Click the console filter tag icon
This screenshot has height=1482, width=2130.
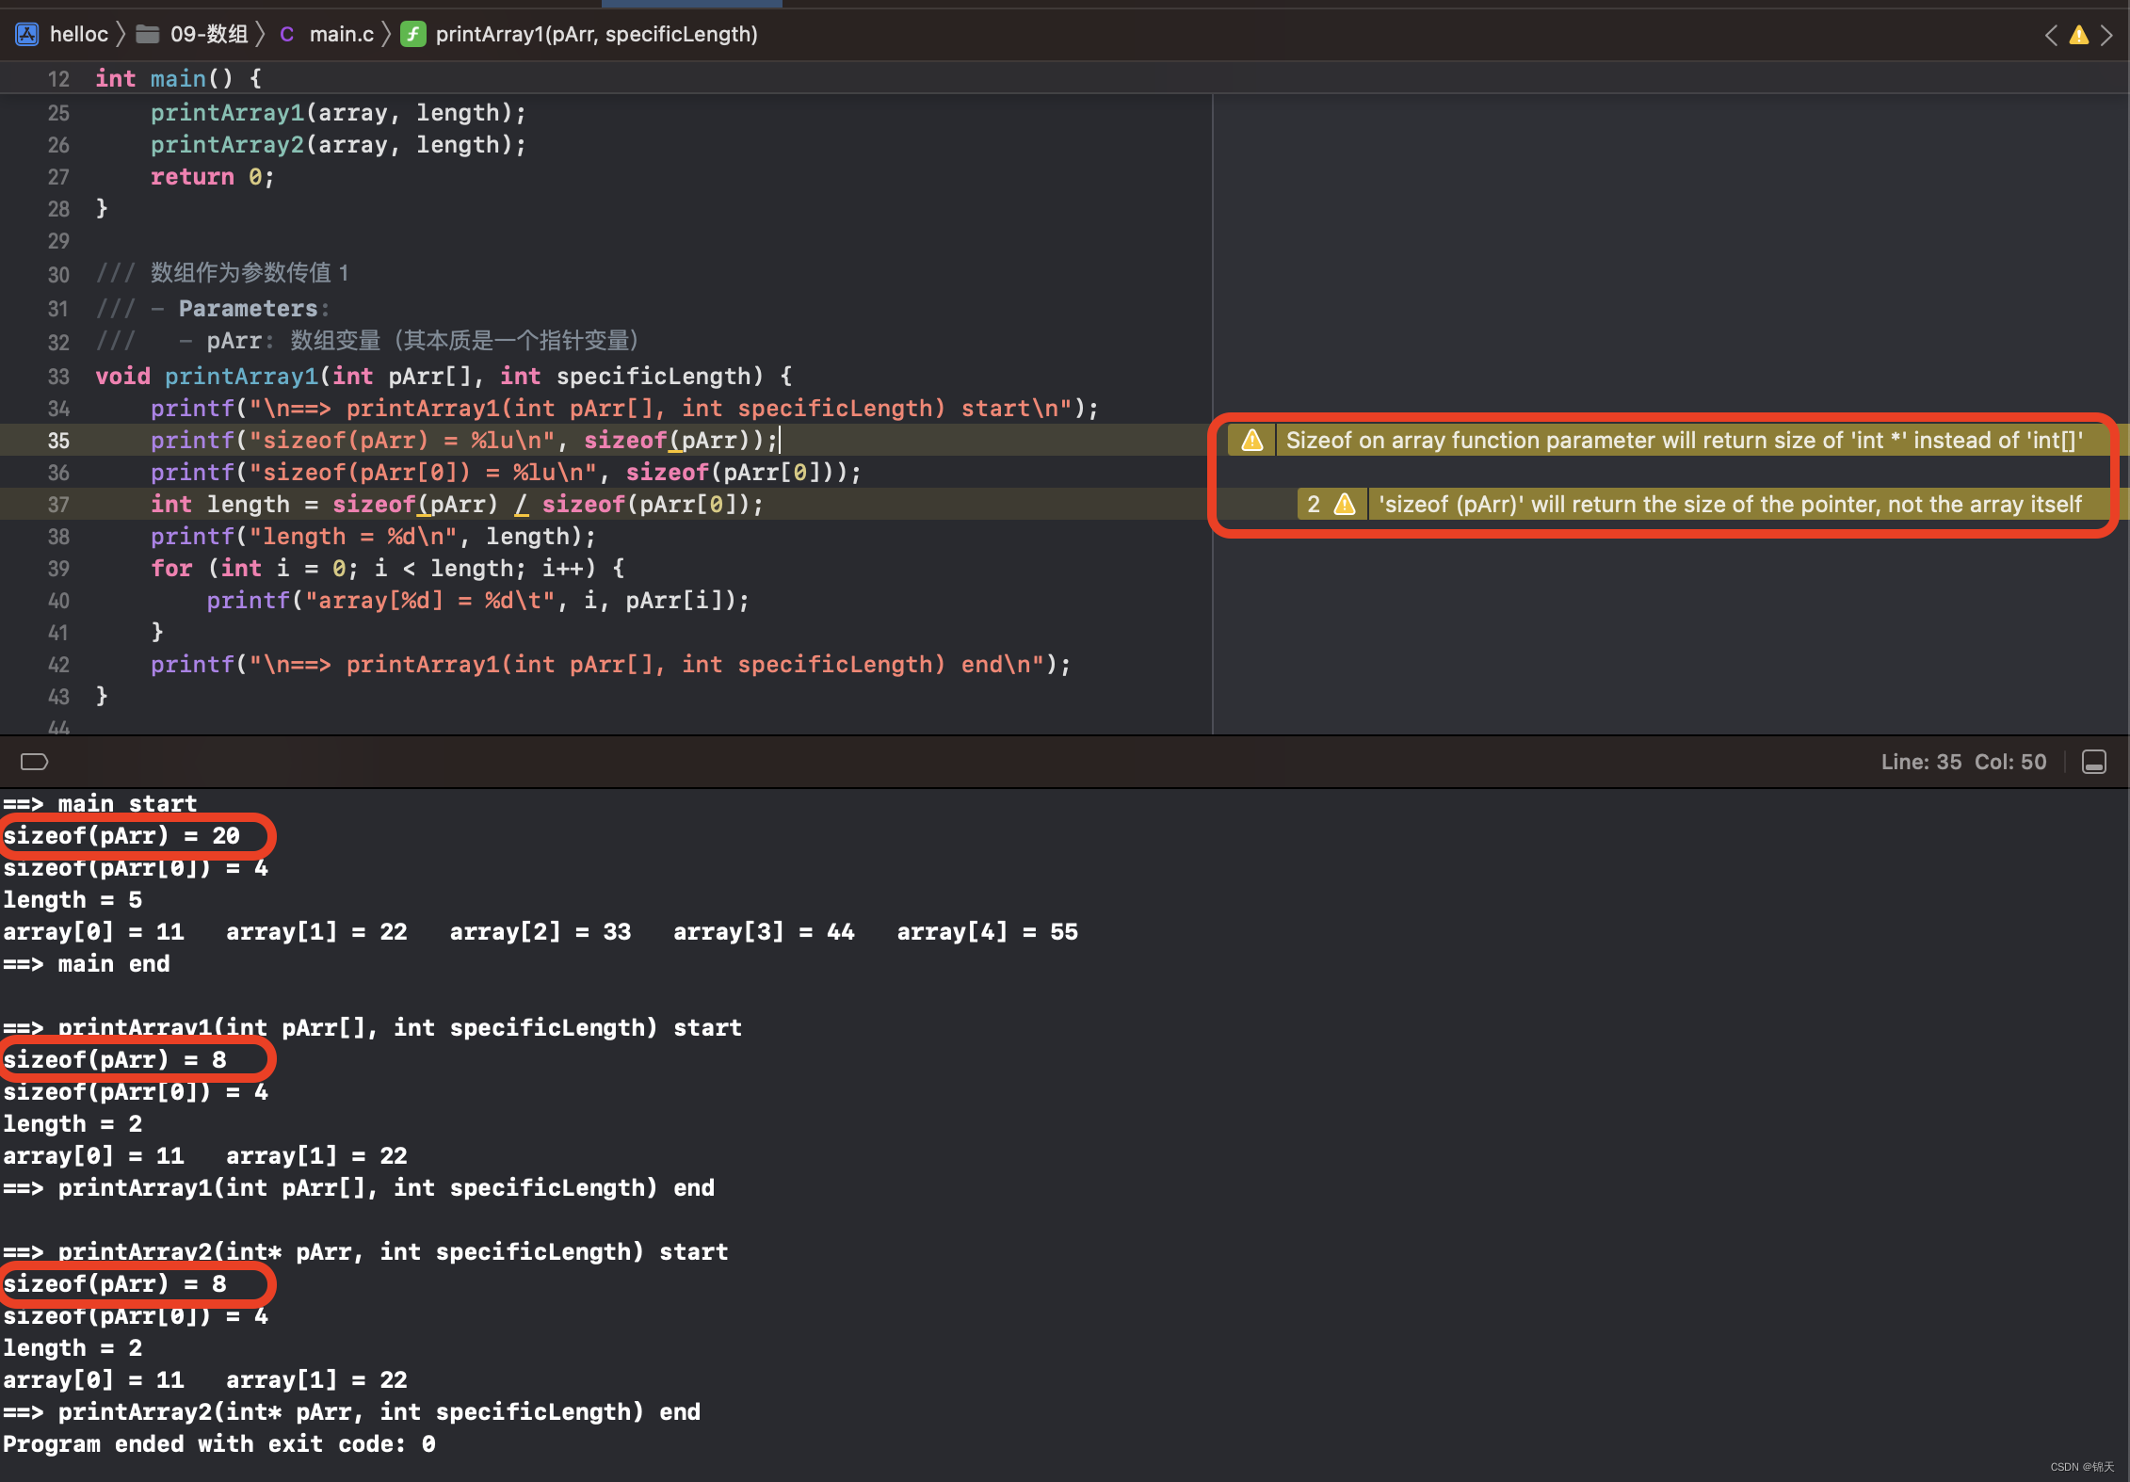pos(34,761)
